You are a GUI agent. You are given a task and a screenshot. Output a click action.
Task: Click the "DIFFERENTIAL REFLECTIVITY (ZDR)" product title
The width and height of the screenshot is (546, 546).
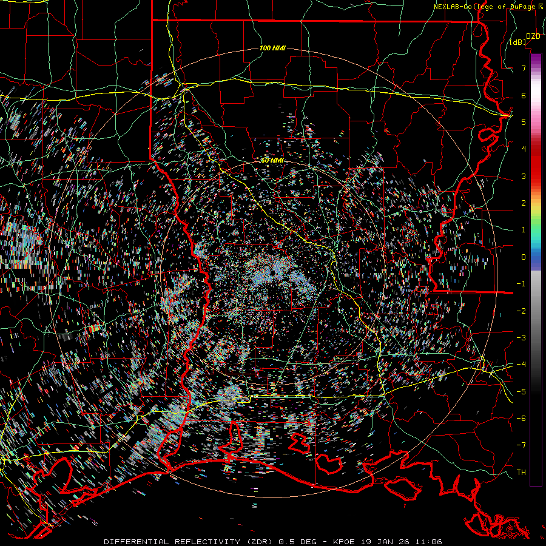tap(189, 542)
